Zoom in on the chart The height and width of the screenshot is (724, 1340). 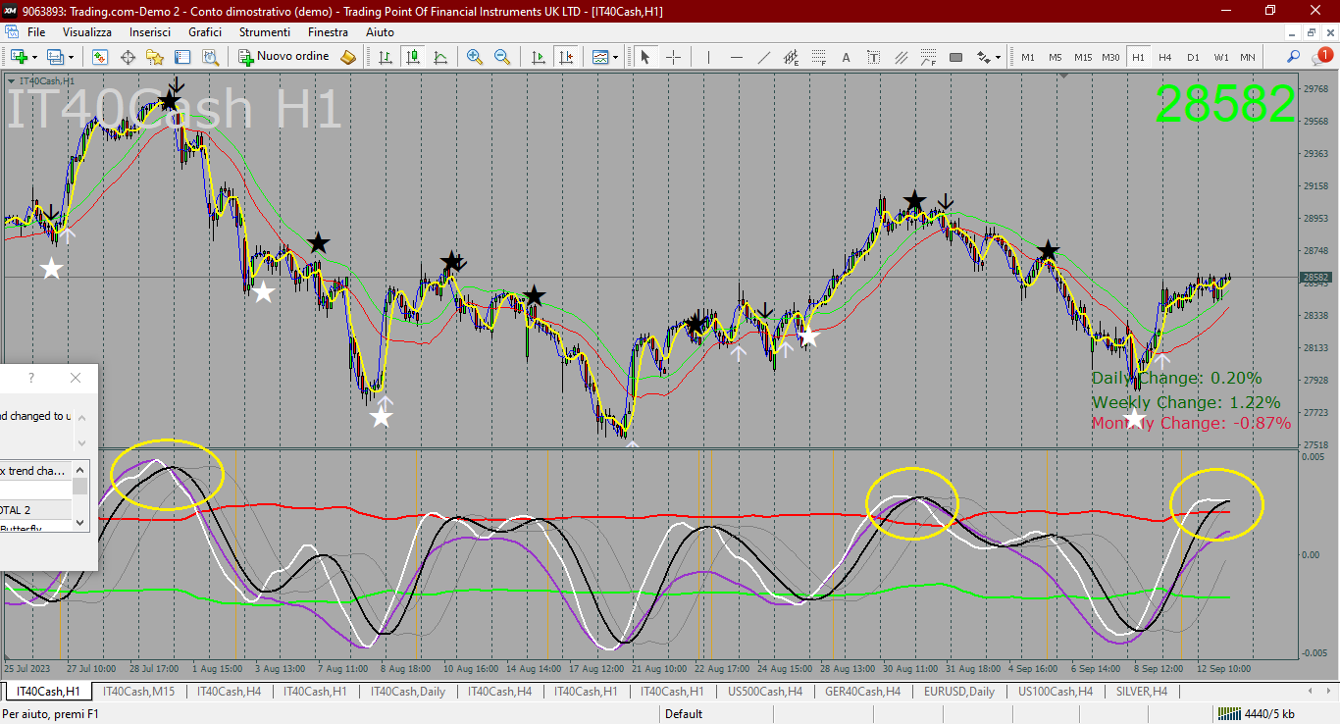pyautogui.click(x=475, y=57)
